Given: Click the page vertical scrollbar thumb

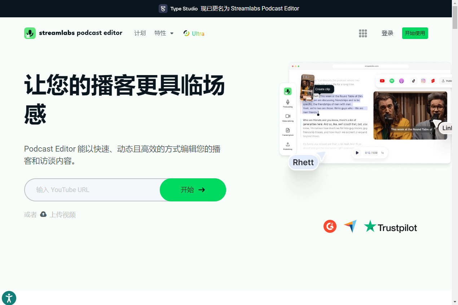Looking at the screenshot, I should pos(455,18).
